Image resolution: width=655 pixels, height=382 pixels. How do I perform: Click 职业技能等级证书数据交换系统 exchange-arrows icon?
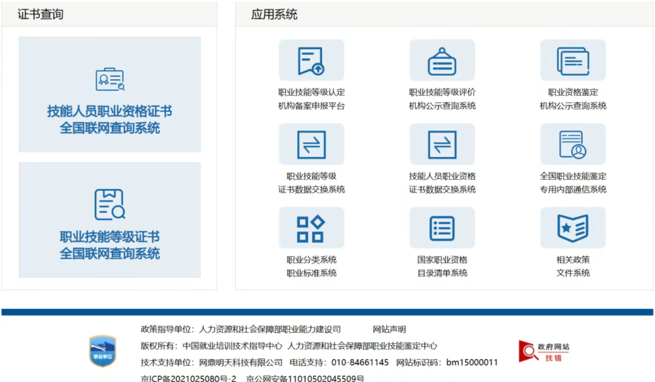click(311, 144)
